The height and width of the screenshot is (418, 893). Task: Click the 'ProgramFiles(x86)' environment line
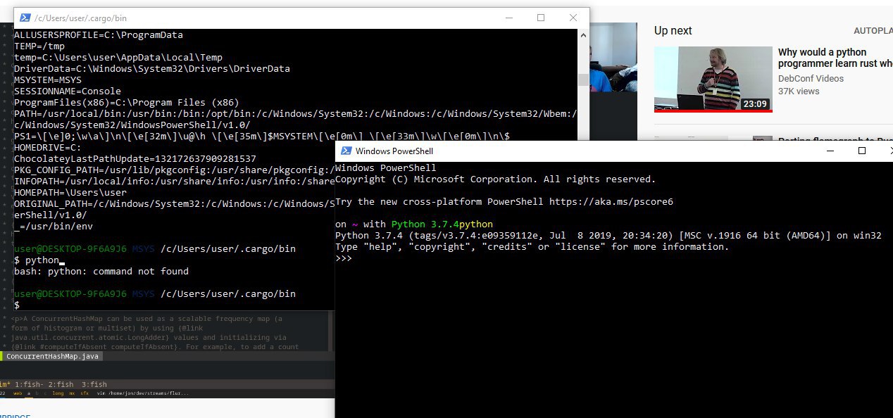point(127,102)
